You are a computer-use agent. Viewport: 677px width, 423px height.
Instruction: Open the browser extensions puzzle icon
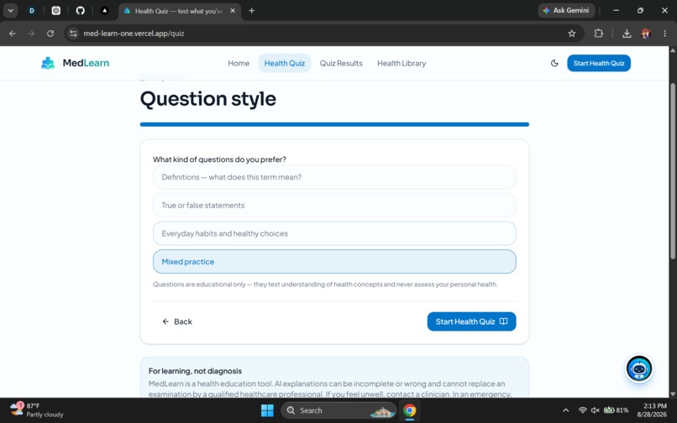(598, 34)
